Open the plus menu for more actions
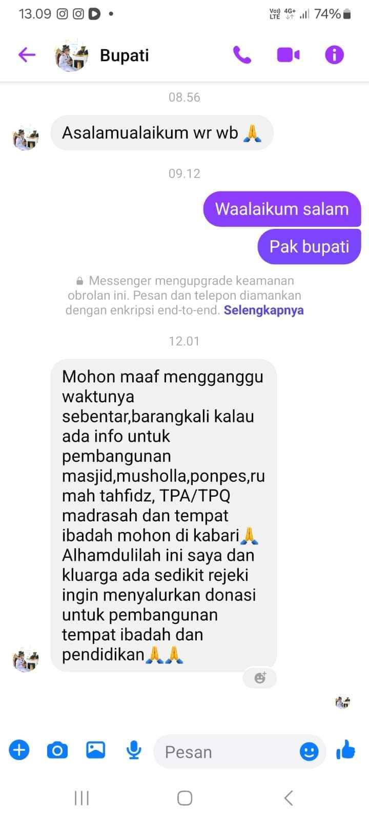369x821 pixels. pos(19,750)
